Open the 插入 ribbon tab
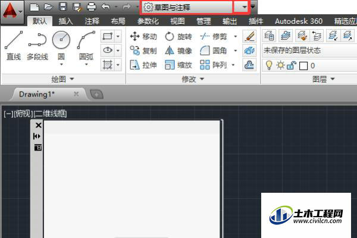 click(65, 21)
